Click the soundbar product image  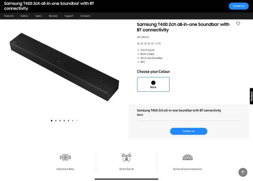64,67
